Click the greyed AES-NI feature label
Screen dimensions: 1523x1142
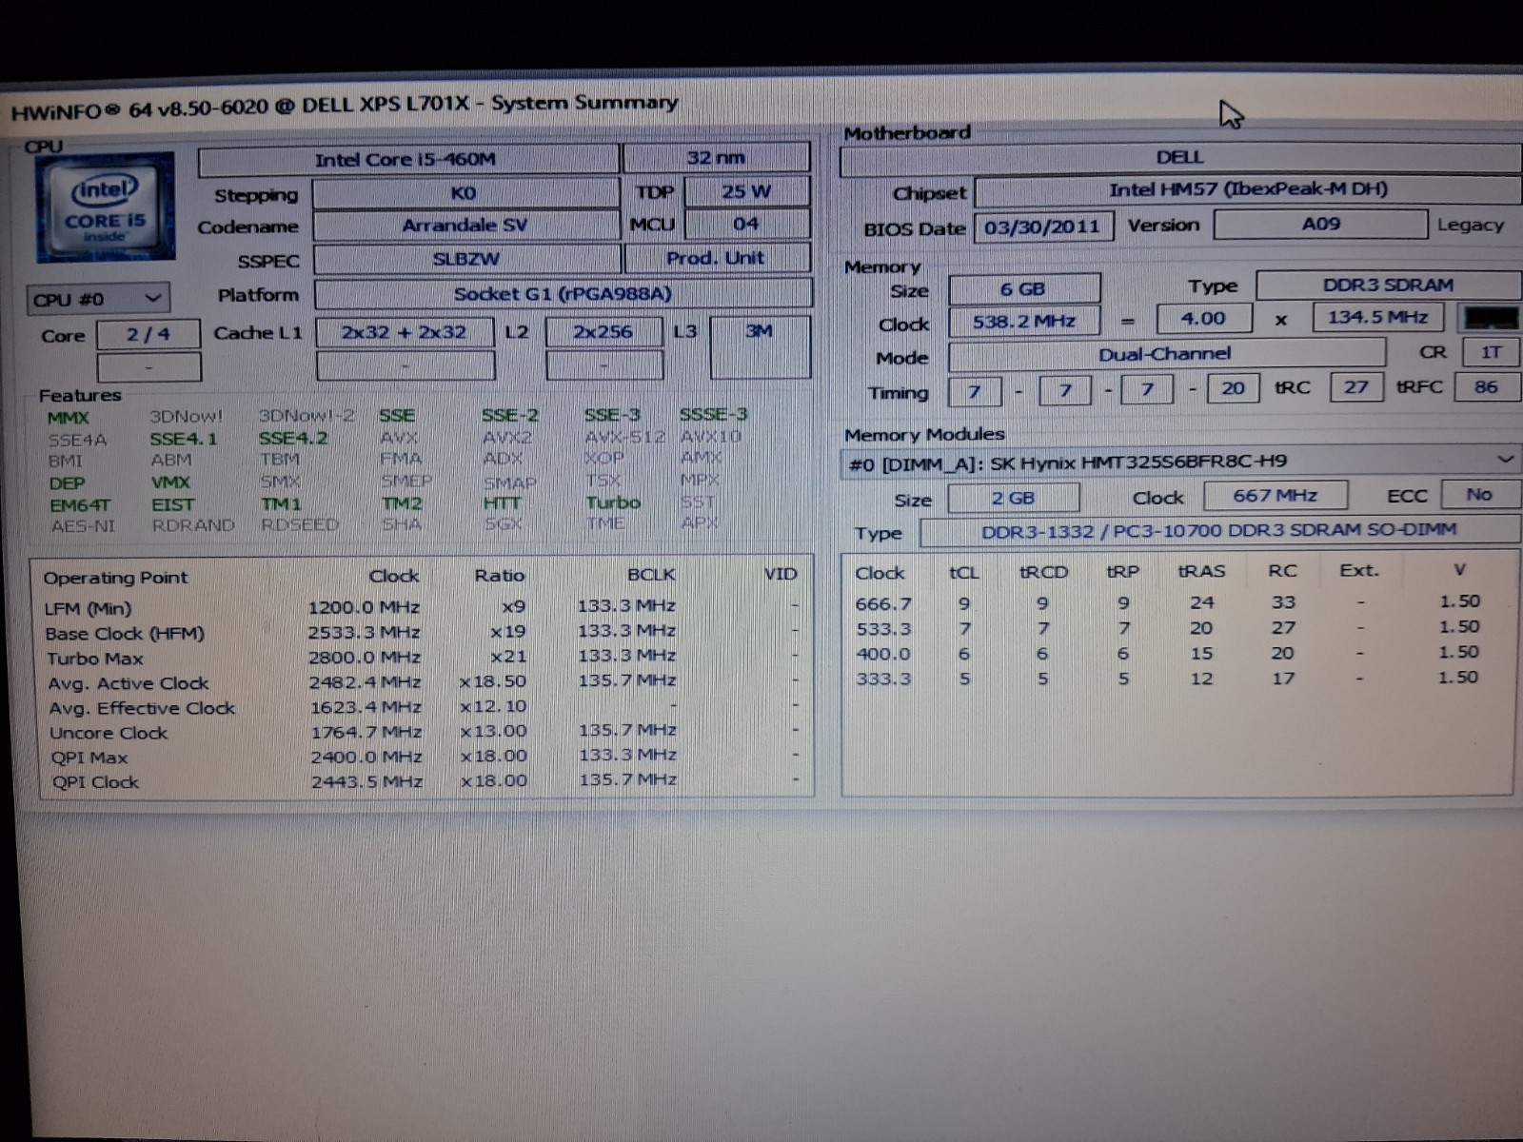click(83, 526)
